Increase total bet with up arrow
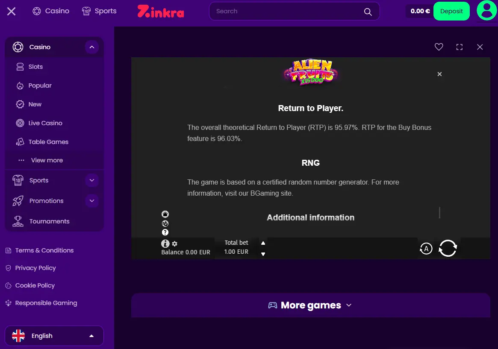Viewport: 498px width, 349px height. [x=263, y=243]
